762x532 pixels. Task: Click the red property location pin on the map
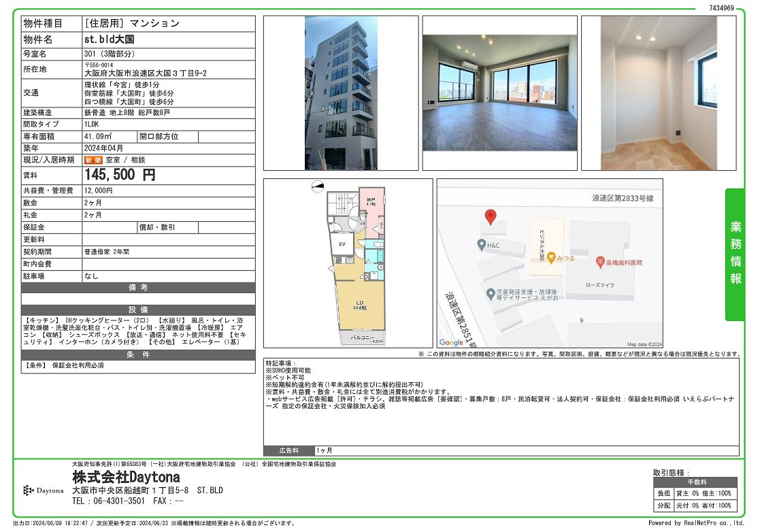point(491,217)
